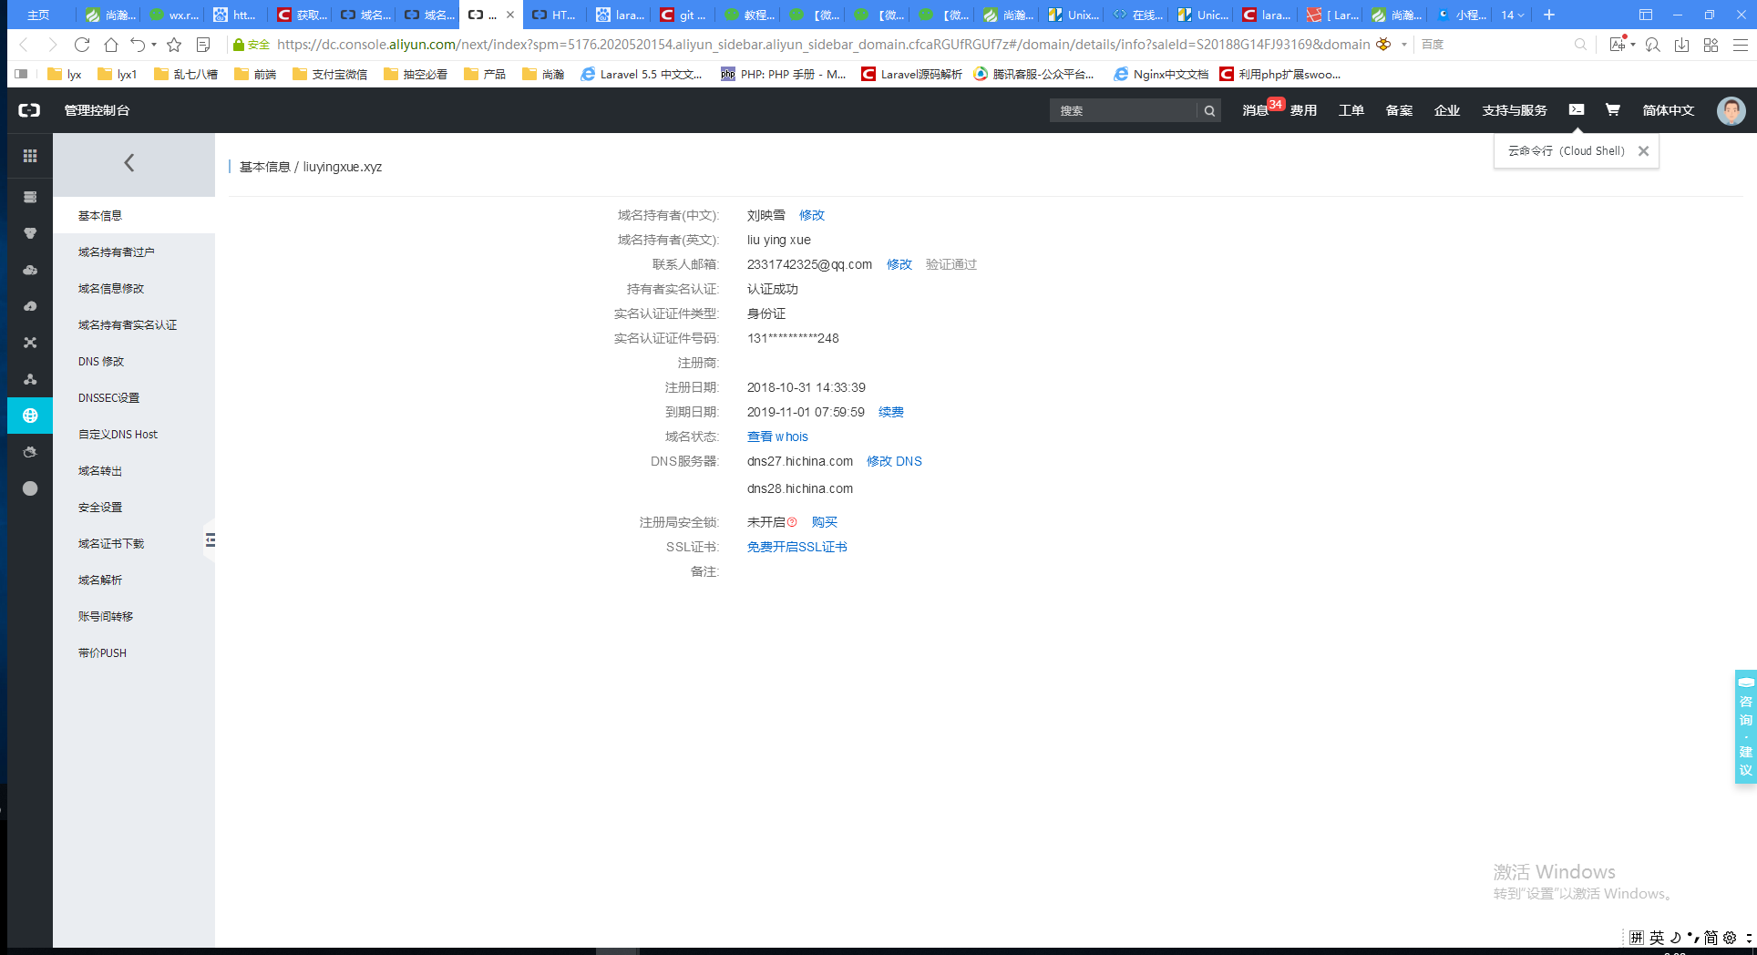Open the three-node cluster icon in dark sidebar
This screenshot has height=955, width=1757.
click(30, 379)
